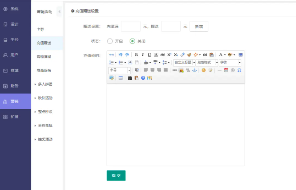296x190 pixels.
Task: Click the paste as plain text icon
Action: (212, 55)
